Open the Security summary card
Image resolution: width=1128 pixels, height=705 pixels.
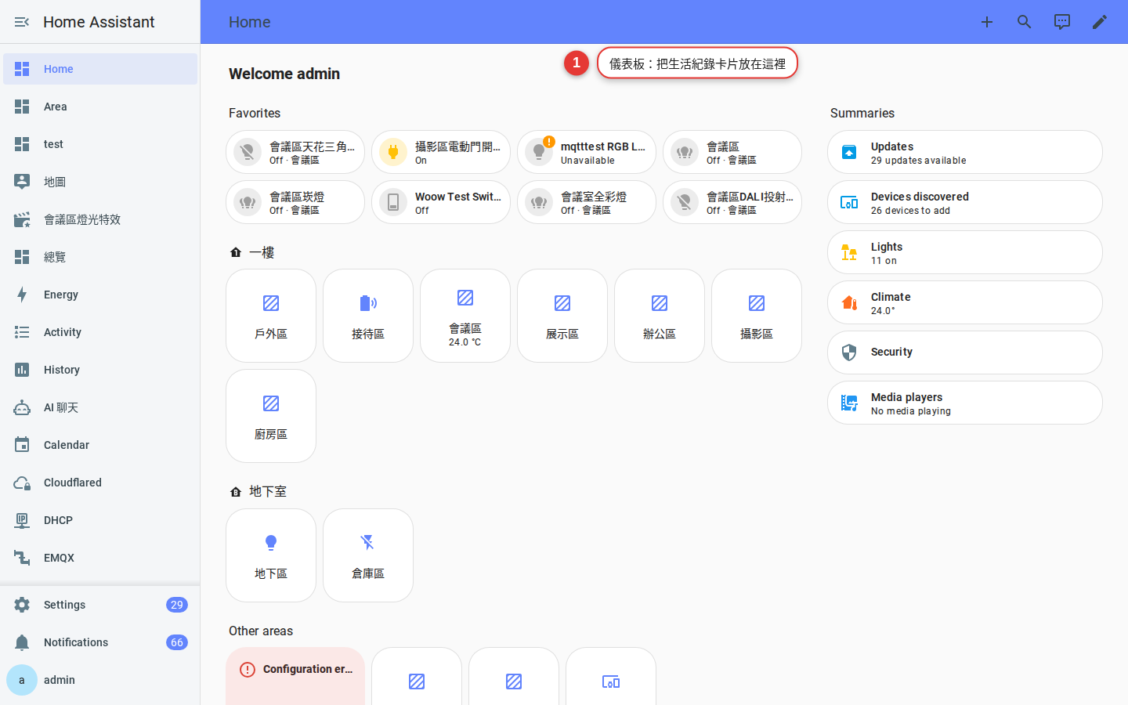click(x=965, y=352)
